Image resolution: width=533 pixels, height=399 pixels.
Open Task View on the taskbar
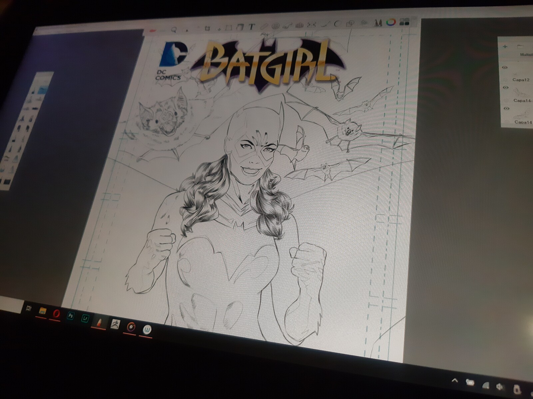29,308
